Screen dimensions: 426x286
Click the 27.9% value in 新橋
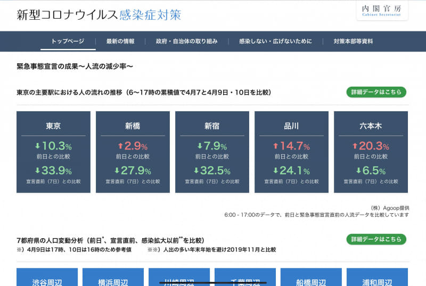136,171
